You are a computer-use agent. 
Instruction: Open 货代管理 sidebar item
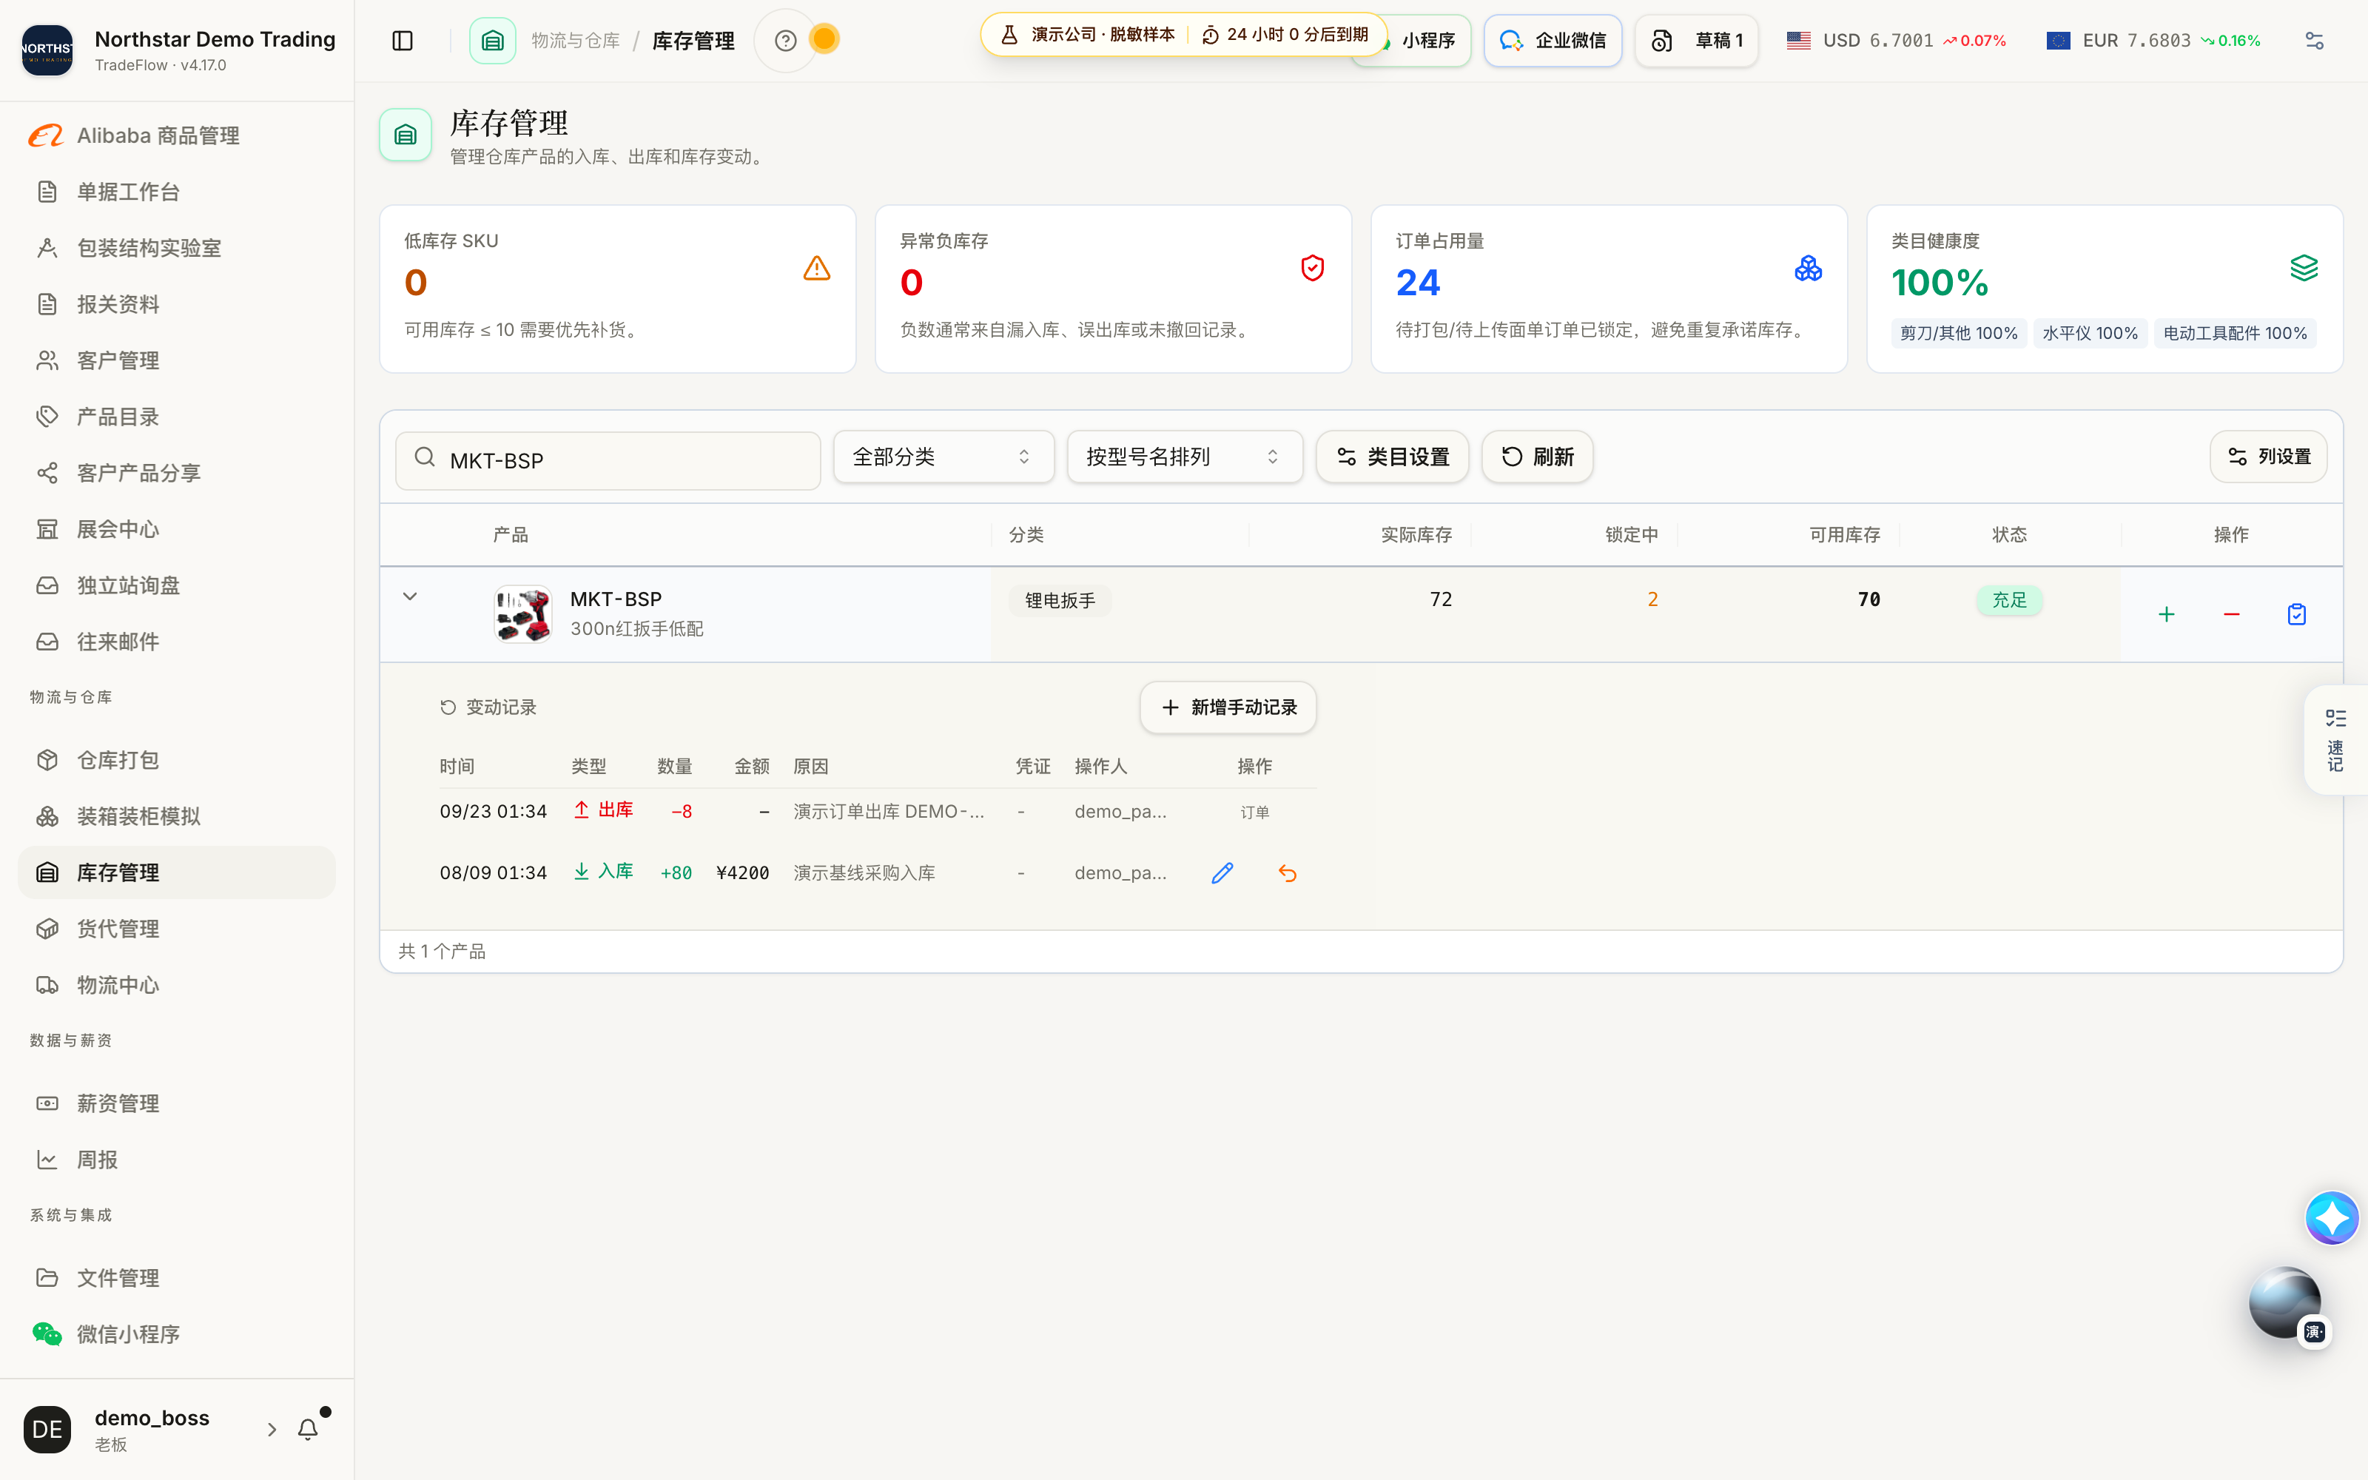pyautogui.click(x=176, y=929)
